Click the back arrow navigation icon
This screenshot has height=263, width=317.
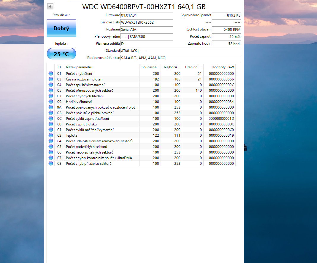pos(50,6)
